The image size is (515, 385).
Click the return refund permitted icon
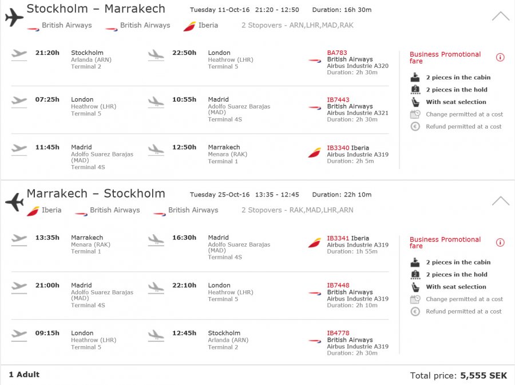click(415, 311)
